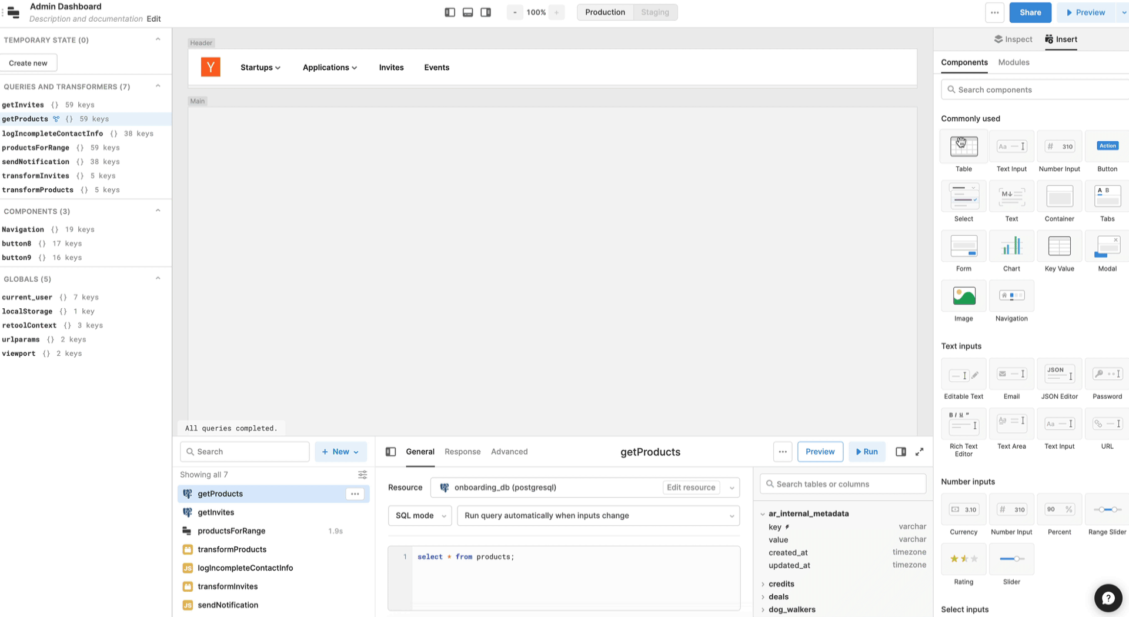Collapse the ar_internal_metadata table

point(763,514)
